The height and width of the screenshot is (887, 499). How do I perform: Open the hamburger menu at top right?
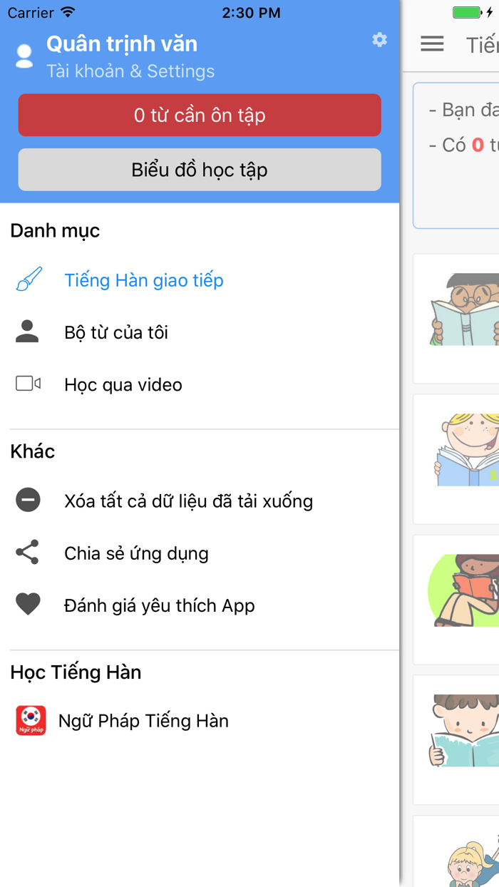click(x=432, y=43)
